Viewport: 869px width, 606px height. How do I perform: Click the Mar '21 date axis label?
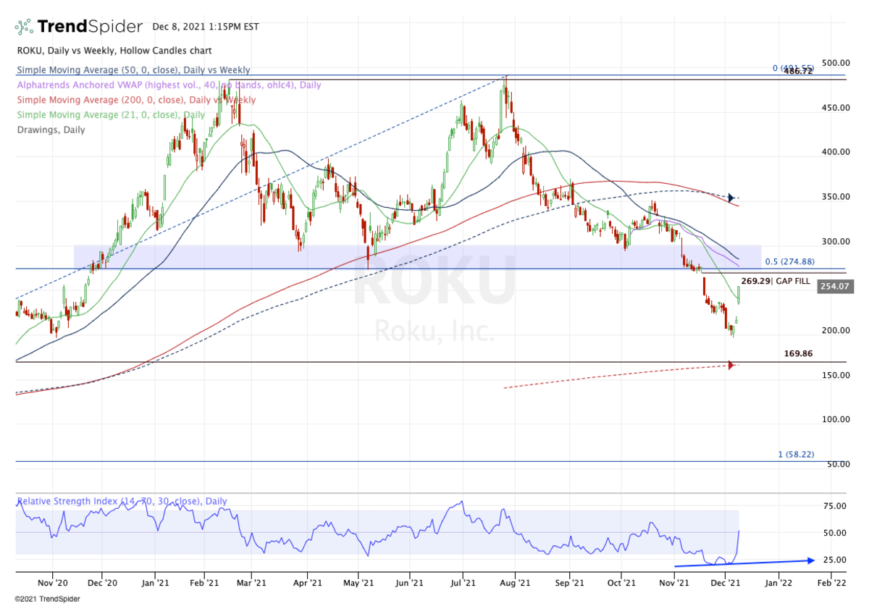253,581
